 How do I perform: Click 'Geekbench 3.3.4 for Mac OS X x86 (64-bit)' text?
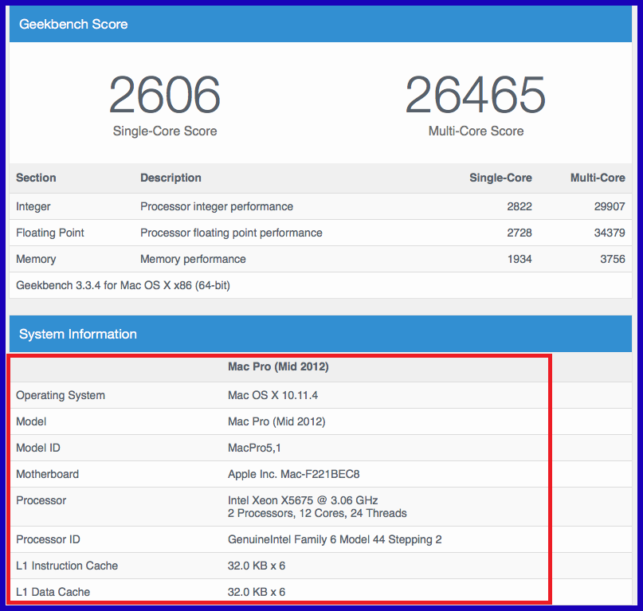[123, 285]
